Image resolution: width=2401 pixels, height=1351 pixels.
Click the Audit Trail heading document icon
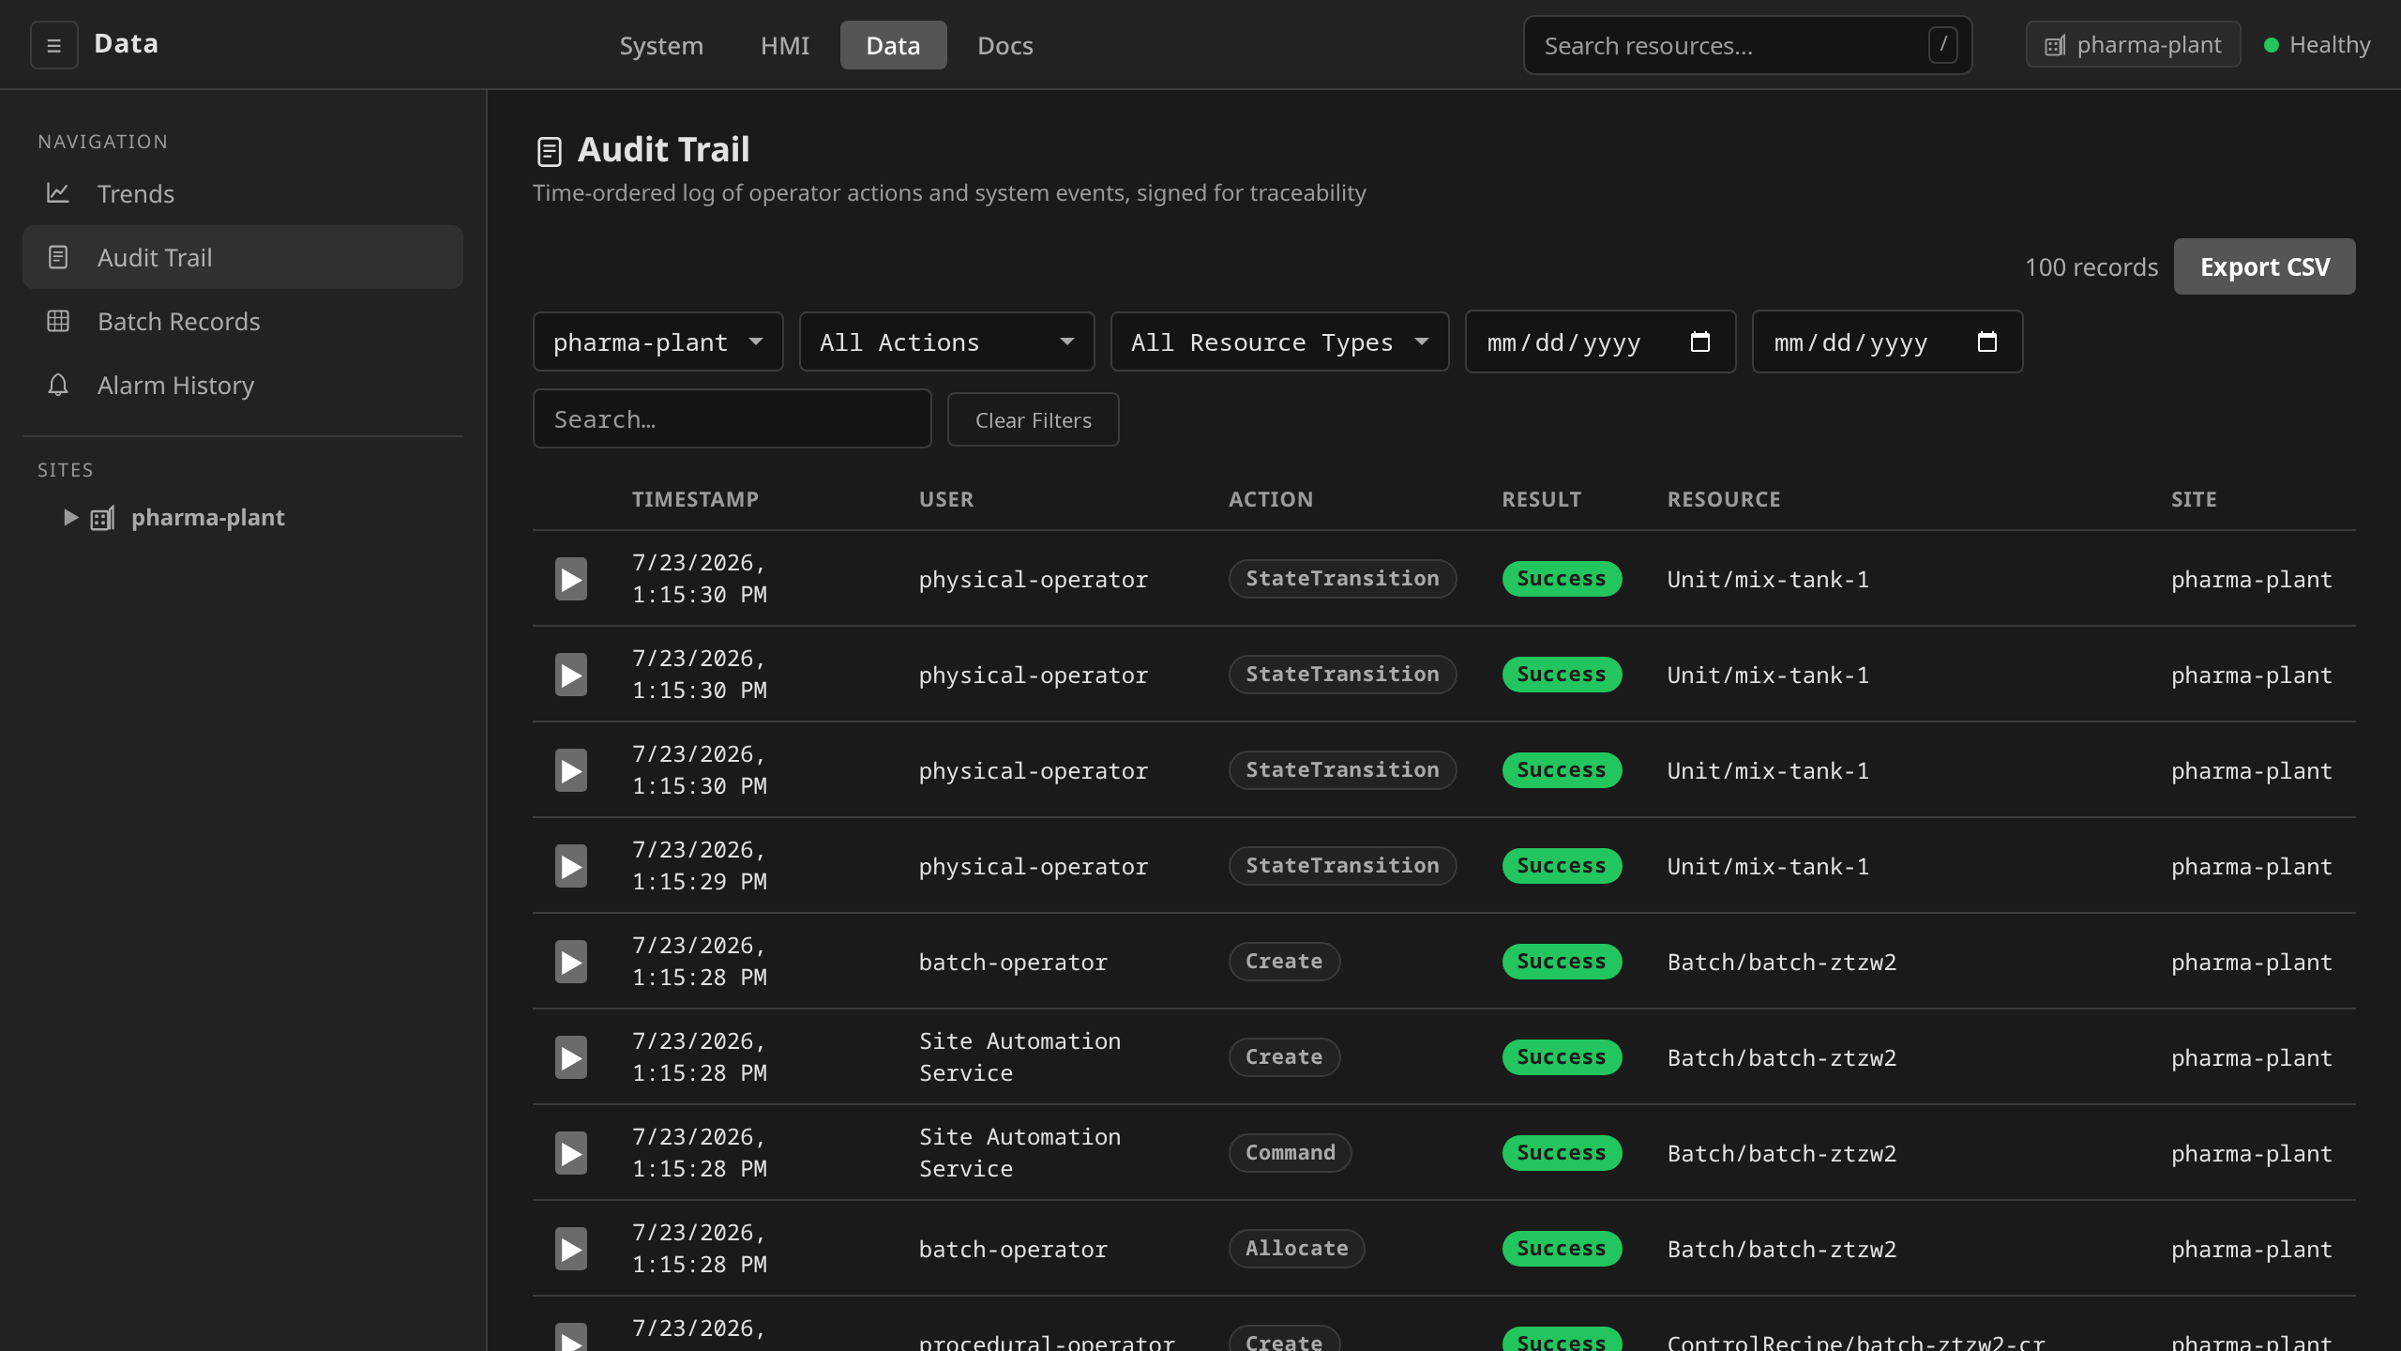pyautogui.click(x=550, y=151)
